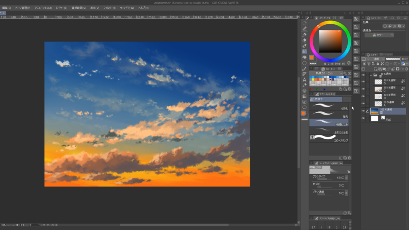The width and height of the screenshot is (409, 230).
Task: Open the ページ管理(P) menu
Action: tap(23, 8)
